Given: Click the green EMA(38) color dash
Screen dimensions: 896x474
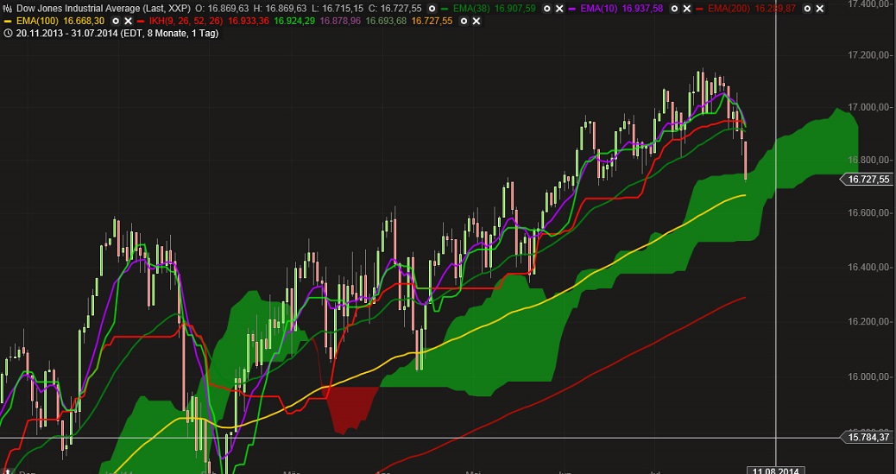Looking at the screenshot, I should click(445, 9).
